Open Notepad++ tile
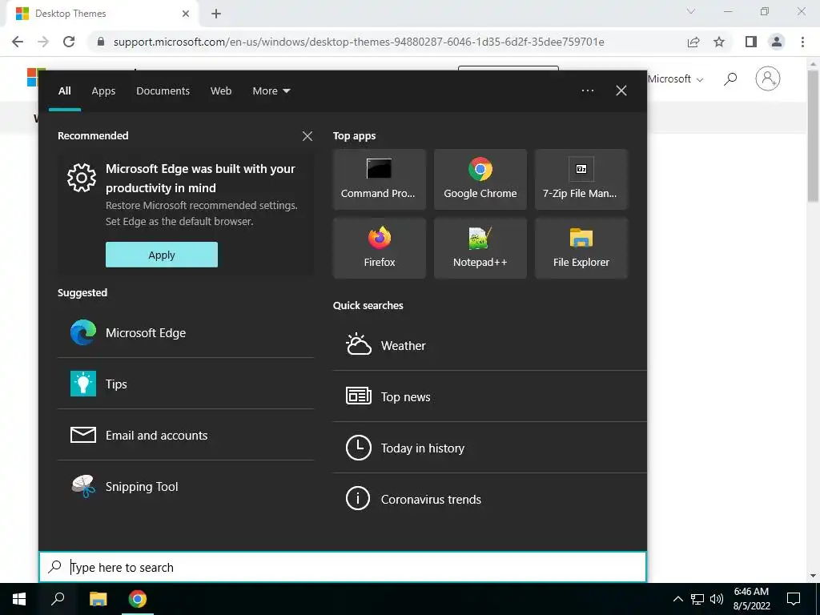This screenshot has width=820, height=615. point(480,248)
